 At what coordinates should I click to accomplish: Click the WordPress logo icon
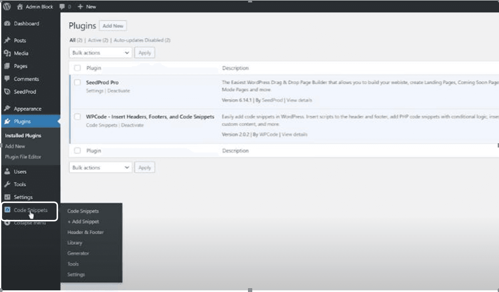tap(7, 7)
